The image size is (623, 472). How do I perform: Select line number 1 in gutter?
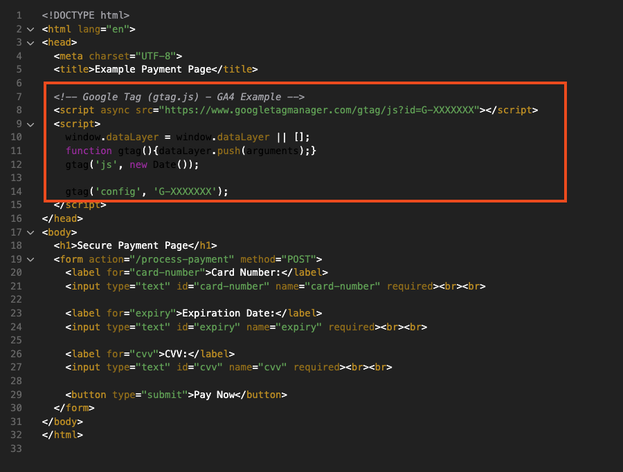19,15
